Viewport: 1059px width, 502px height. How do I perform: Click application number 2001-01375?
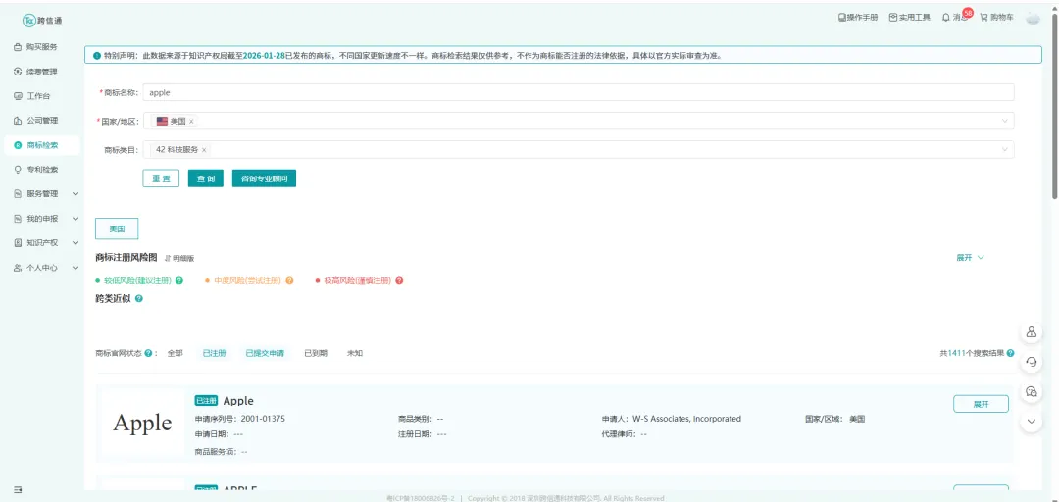(x=263, y=419)
